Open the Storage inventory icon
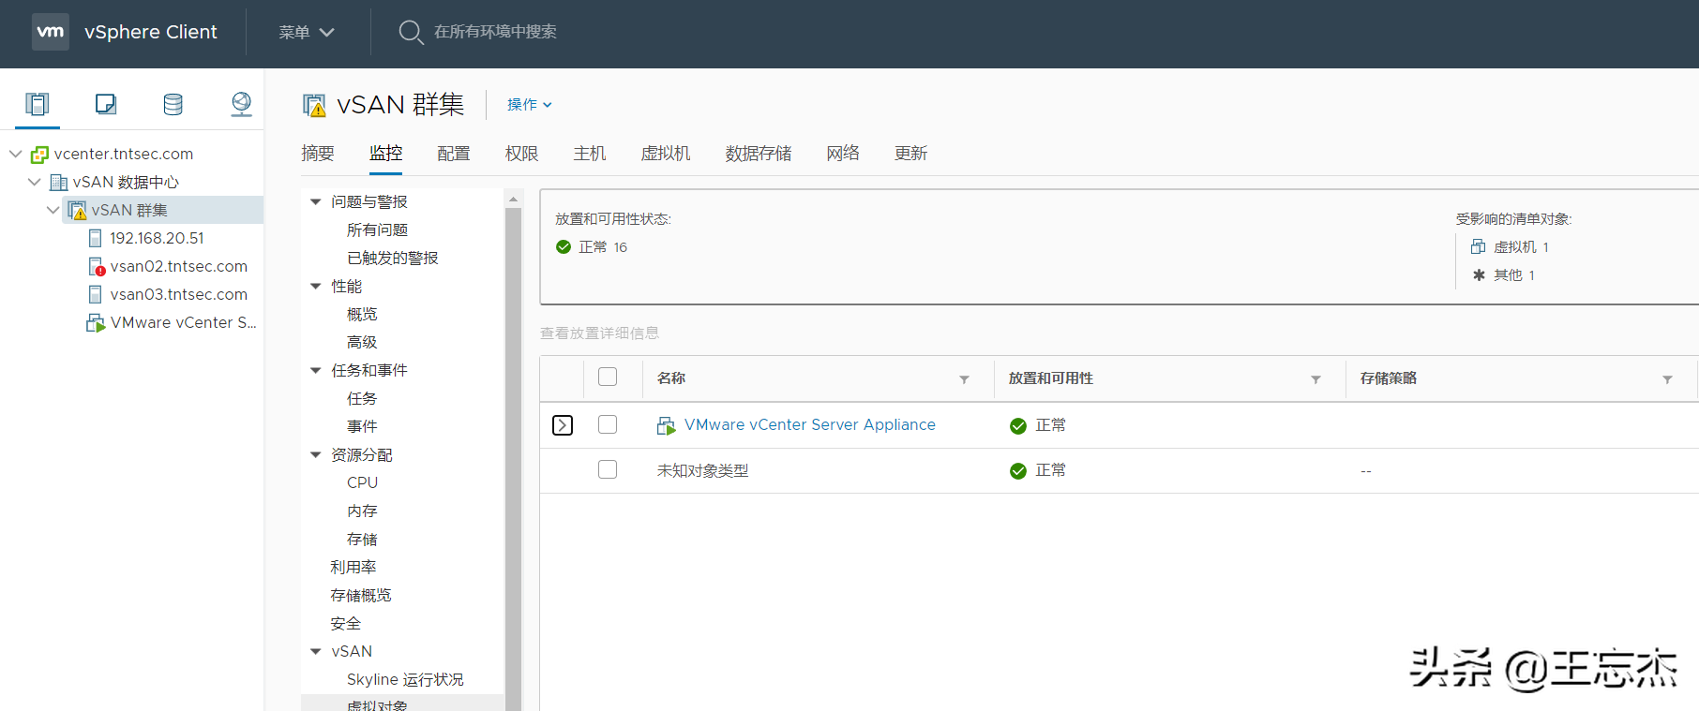Image resolution: width=1699 pixels, height=711 pixels. (173, 104)
